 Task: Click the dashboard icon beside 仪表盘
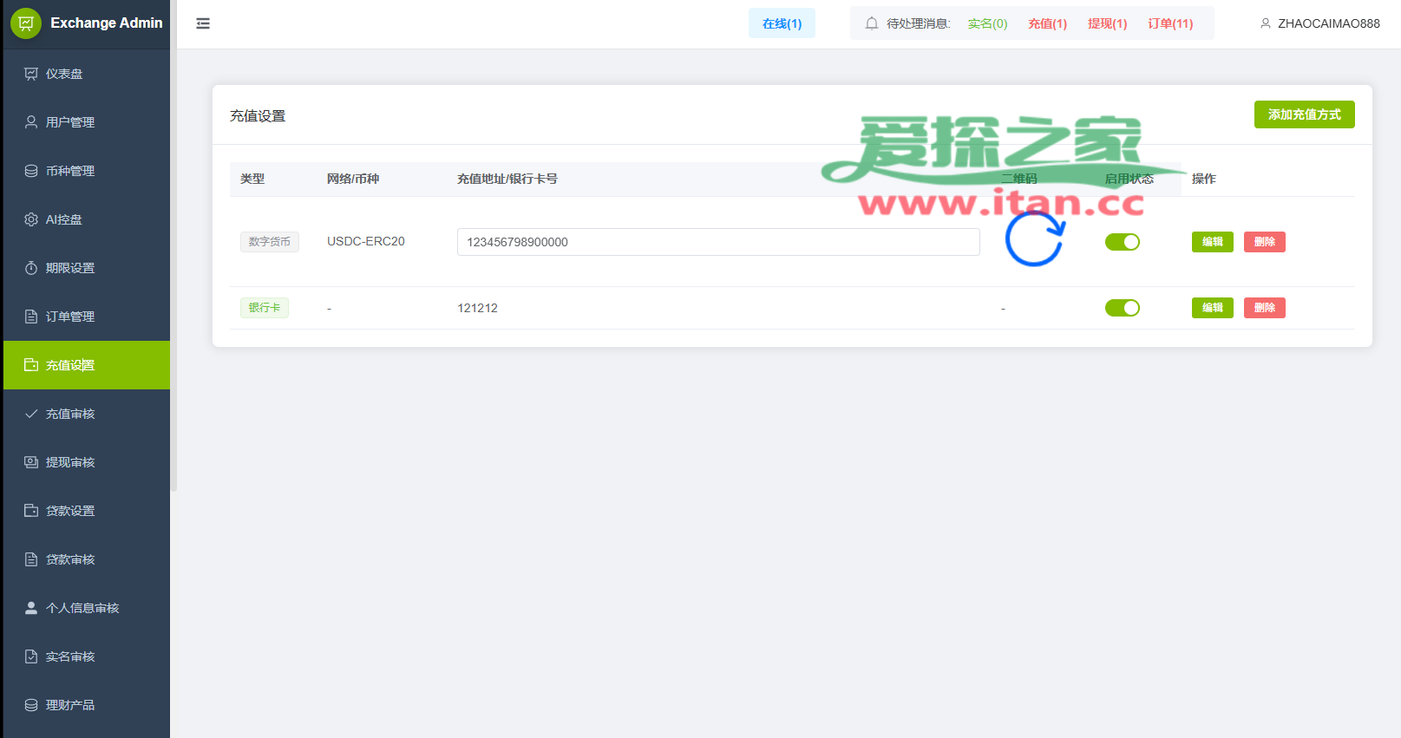tap(31, 74)
